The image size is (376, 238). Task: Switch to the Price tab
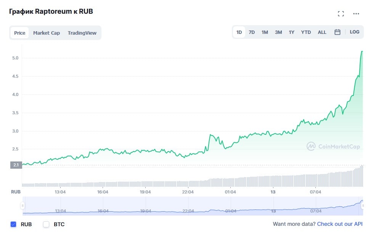point(20,33)
